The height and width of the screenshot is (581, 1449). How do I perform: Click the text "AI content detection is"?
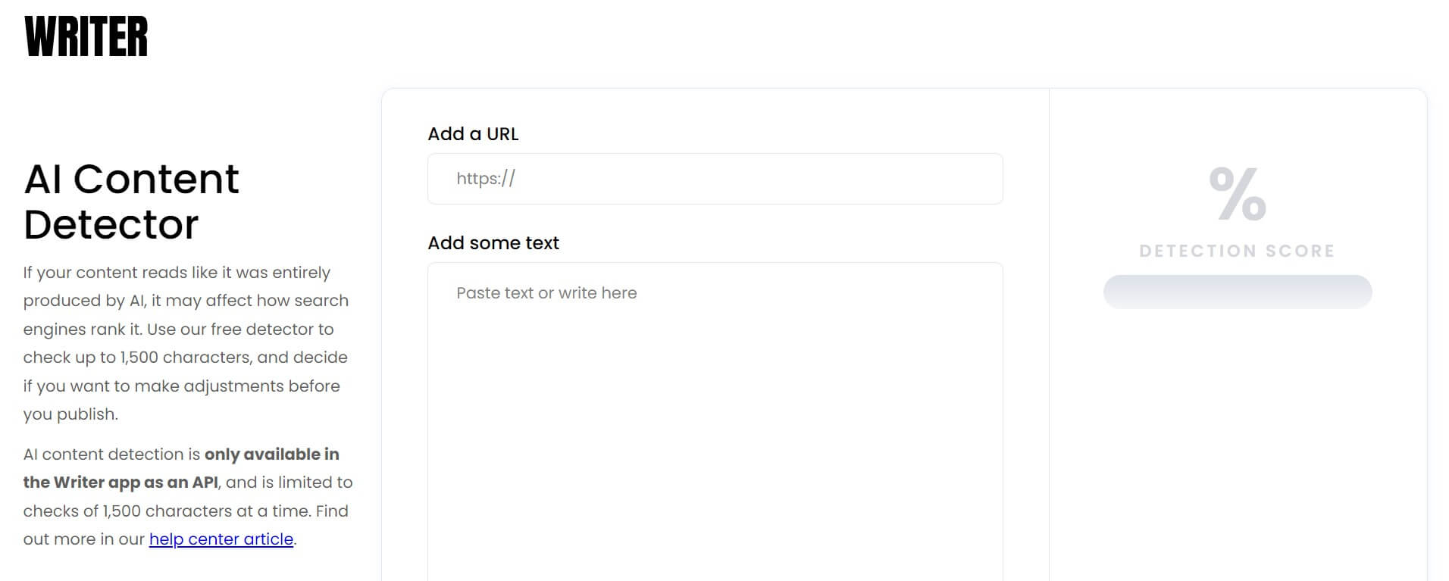(x=111, y=454)
